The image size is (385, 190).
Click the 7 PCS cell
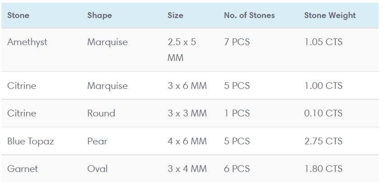pos(237,42)
